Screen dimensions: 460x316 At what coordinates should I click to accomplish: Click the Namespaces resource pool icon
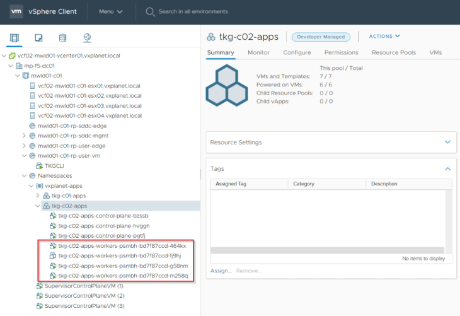(33, 175)
